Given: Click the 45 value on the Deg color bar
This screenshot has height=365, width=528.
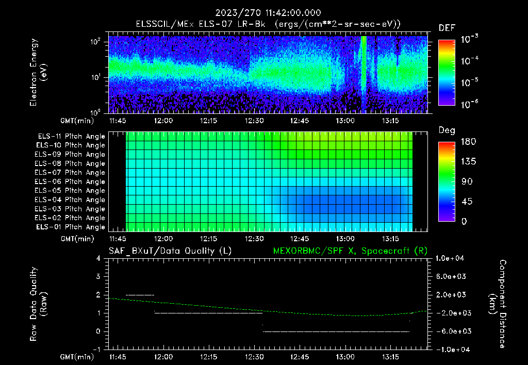Looking at the screenshot, I should click(467, 202).
